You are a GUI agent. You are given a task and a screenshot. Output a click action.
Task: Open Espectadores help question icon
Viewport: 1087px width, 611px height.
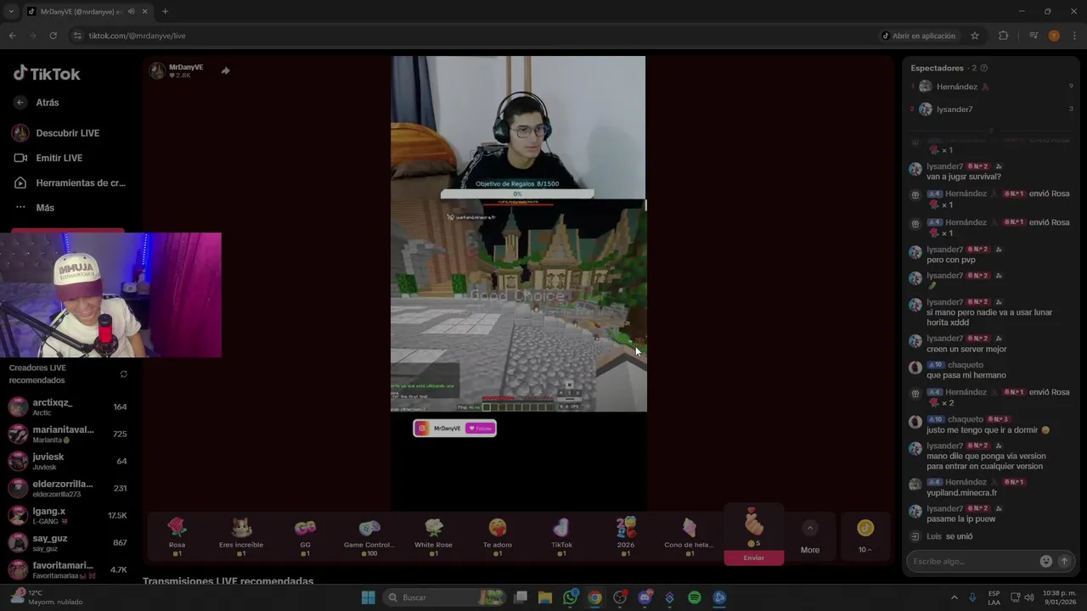[x=983, y=68]
